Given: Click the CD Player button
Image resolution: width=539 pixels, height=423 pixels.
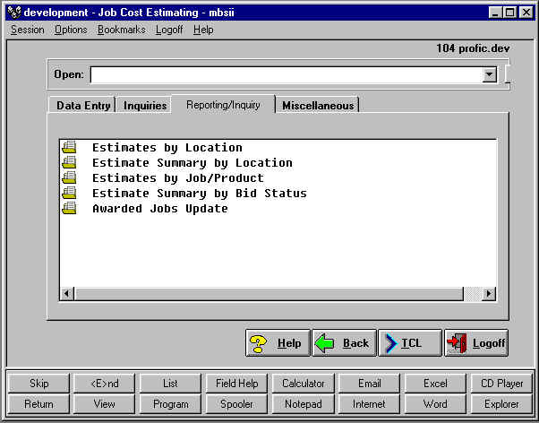Looking at the screenshot, I should coord(501,384).
